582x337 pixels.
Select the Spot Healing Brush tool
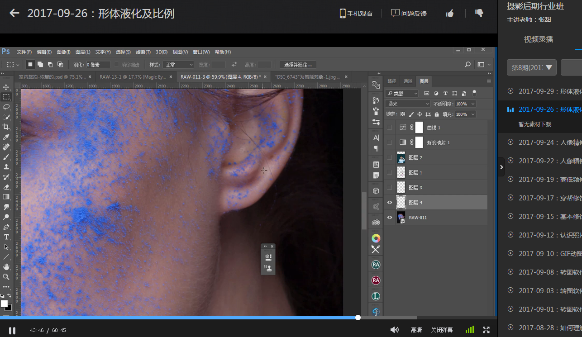point(6,147)
